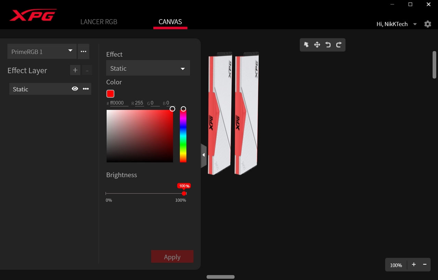
Task: Expand the NikkTech account menu
Action: click(415, 24)
